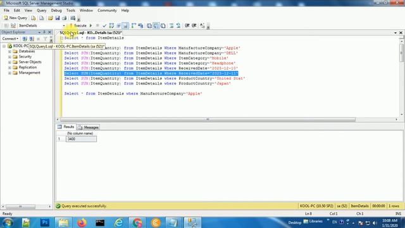
Task: Execute the selected query
Action: coord(78,25)
